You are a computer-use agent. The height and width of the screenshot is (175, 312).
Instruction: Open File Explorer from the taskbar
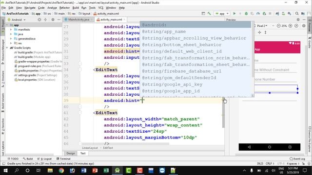50,171
